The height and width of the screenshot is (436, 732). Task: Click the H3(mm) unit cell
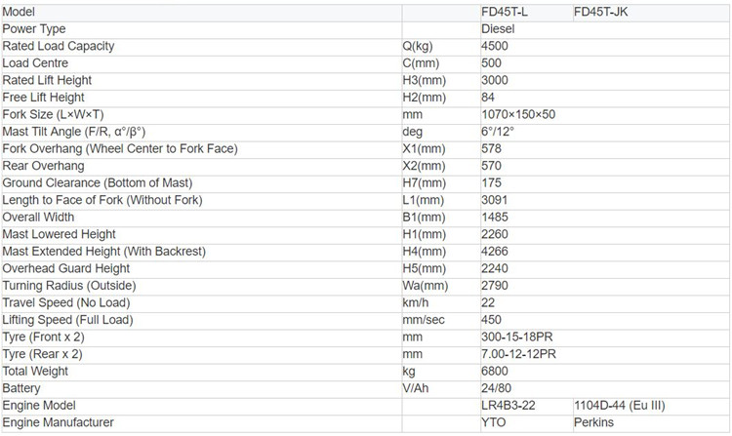tap(424, 80)
